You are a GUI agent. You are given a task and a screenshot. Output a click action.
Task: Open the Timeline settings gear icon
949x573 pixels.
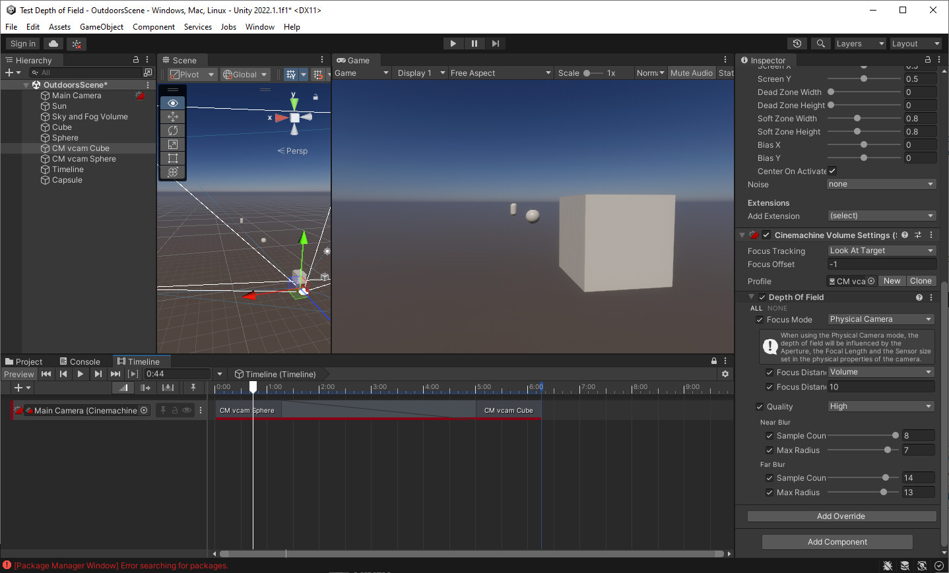click(725, 374)
